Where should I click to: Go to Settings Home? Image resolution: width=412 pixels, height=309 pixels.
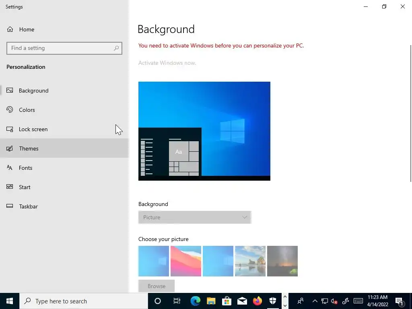(x=21, y=29)
